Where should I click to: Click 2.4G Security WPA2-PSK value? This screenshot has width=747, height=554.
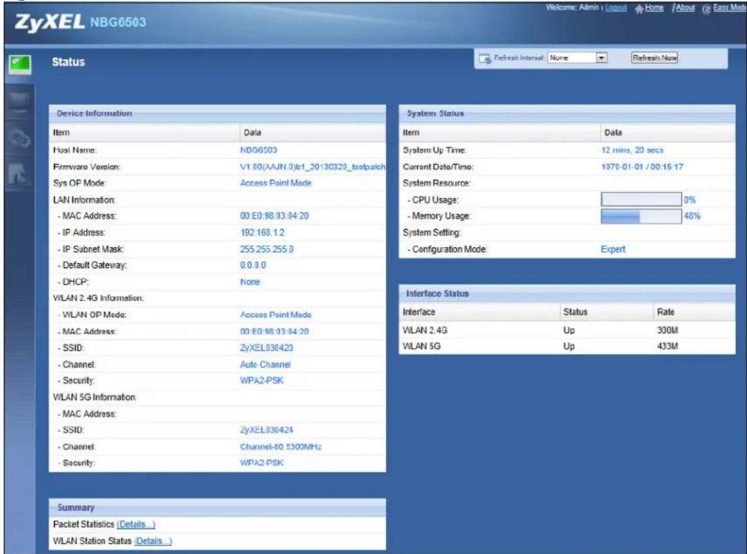click(262, 380)
